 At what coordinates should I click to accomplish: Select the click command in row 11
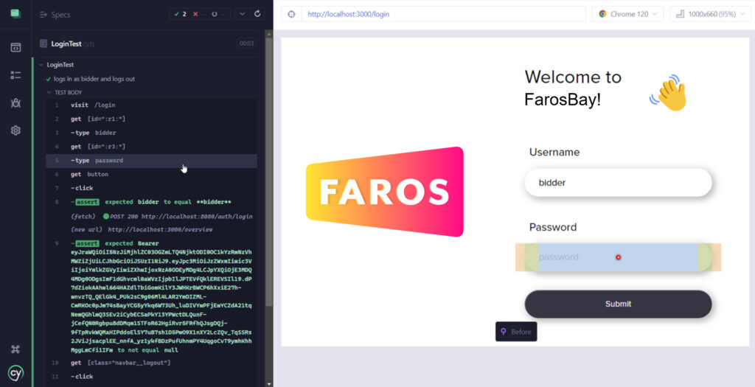[152, 377]
